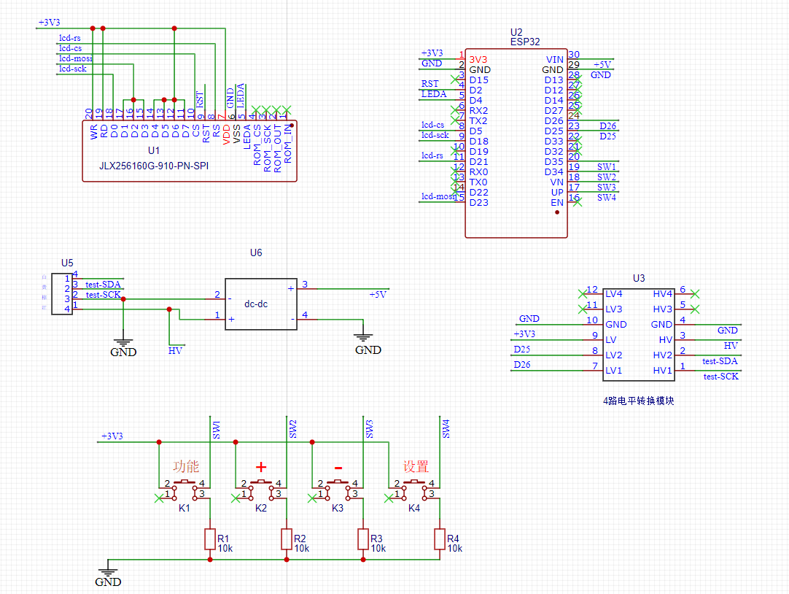This screenshot has height=594, width=789.
Task: Click D26 net label at ESP32 pin 23
Action: pyautogui.click(x=608, y=126)
